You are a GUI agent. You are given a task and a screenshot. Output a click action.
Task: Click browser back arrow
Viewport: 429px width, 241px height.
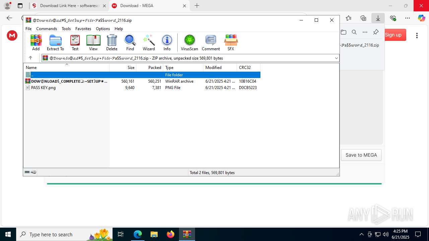9,18
